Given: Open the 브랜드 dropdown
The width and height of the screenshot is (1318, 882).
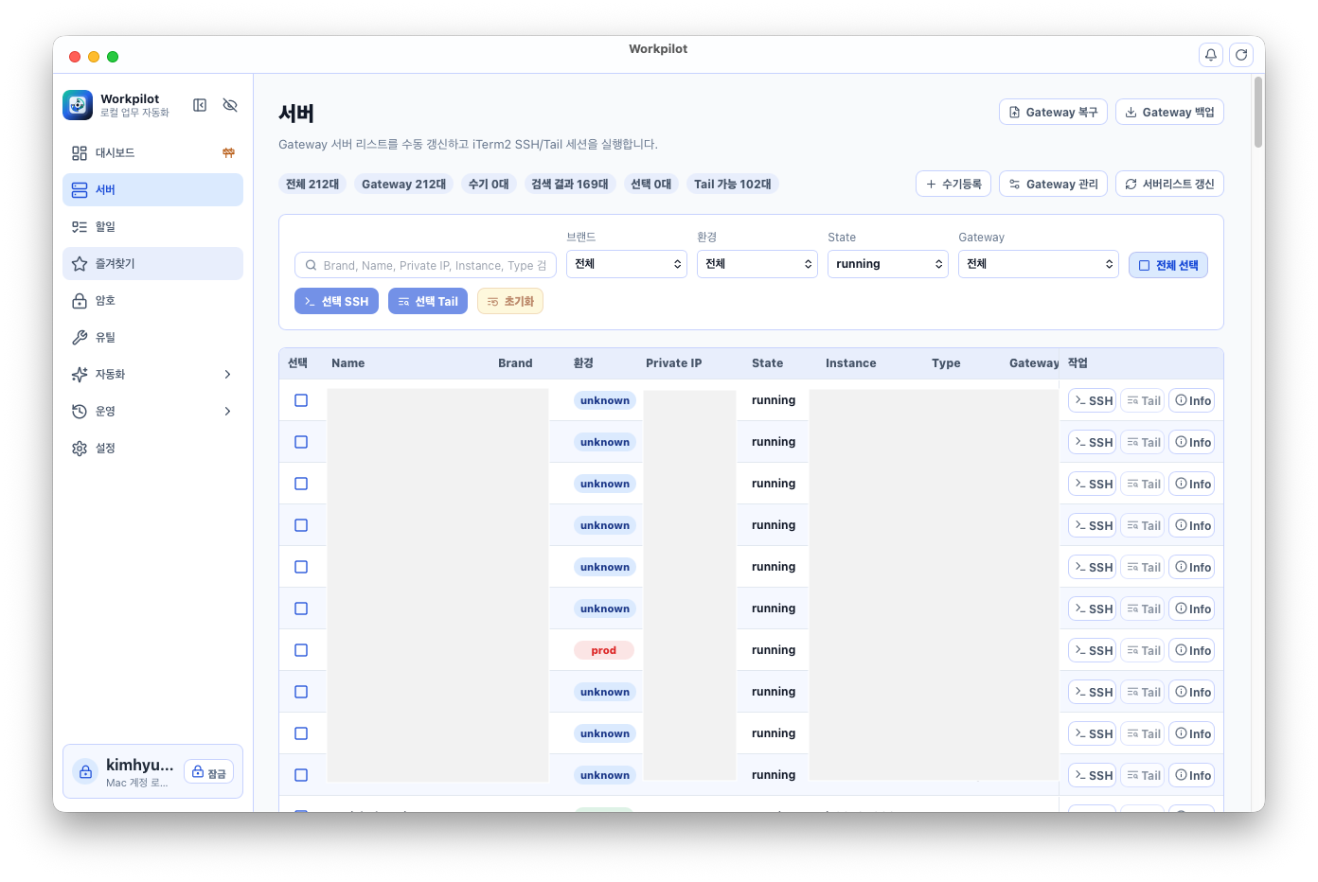Looking at the screenshot, I should [627, 264].
